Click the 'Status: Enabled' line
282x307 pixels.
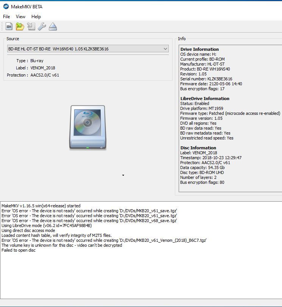[x=195, y=103]
